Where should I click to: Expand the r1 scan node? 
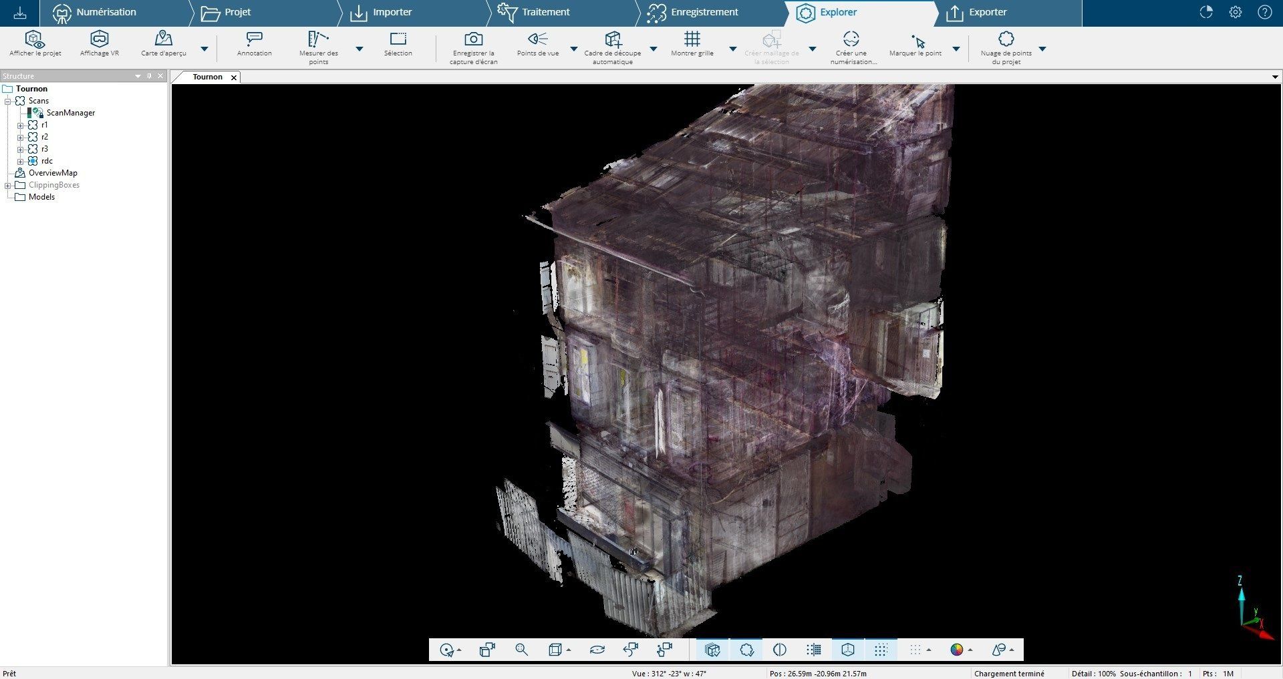[x=20, y=126]
